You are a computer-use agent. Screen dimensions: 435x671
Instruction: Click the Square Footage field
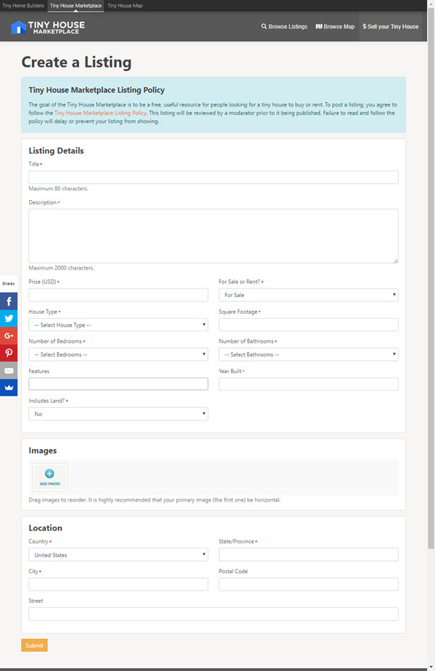(308, 325)
